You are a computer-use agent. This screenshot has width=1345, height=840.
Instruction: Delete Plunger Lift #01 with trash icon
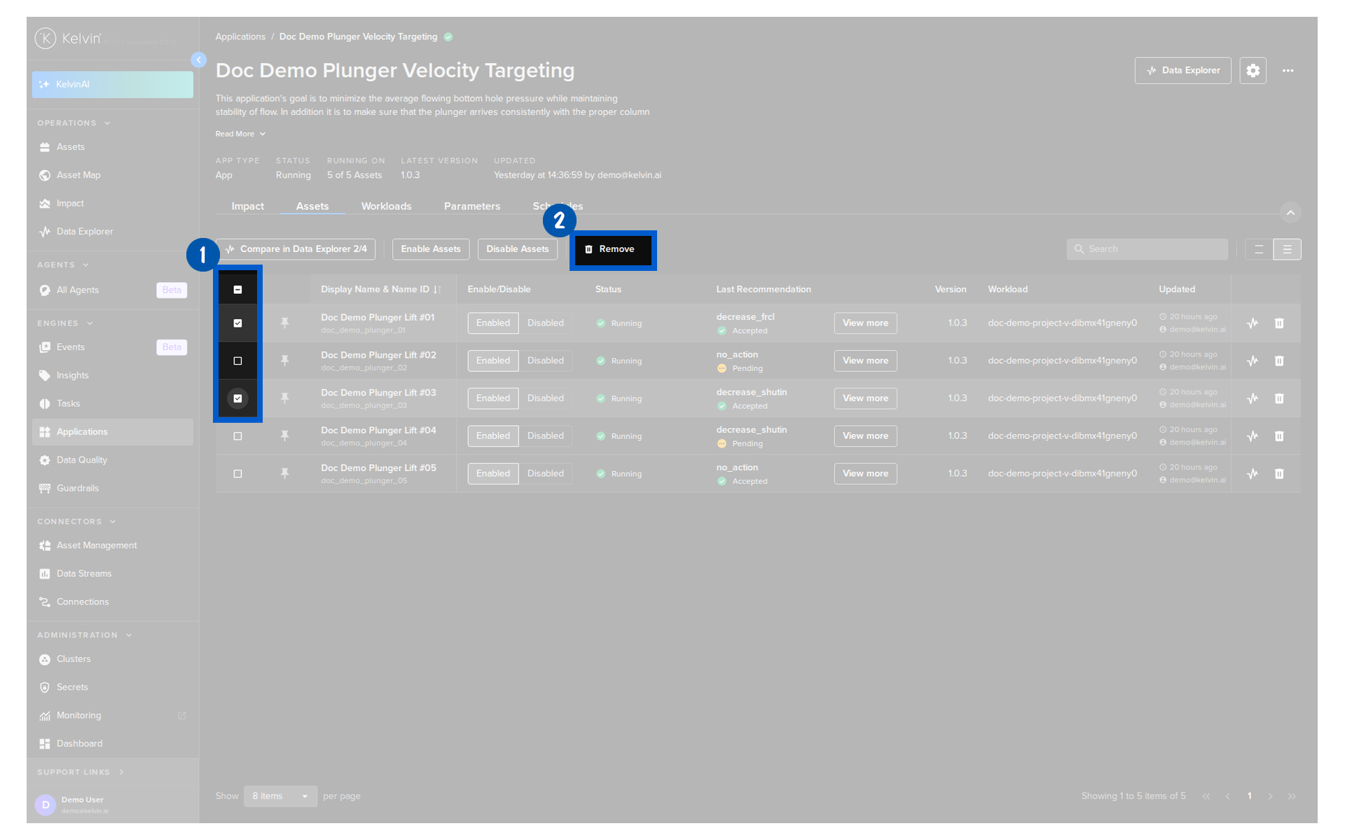click(x=1279, y=323)
